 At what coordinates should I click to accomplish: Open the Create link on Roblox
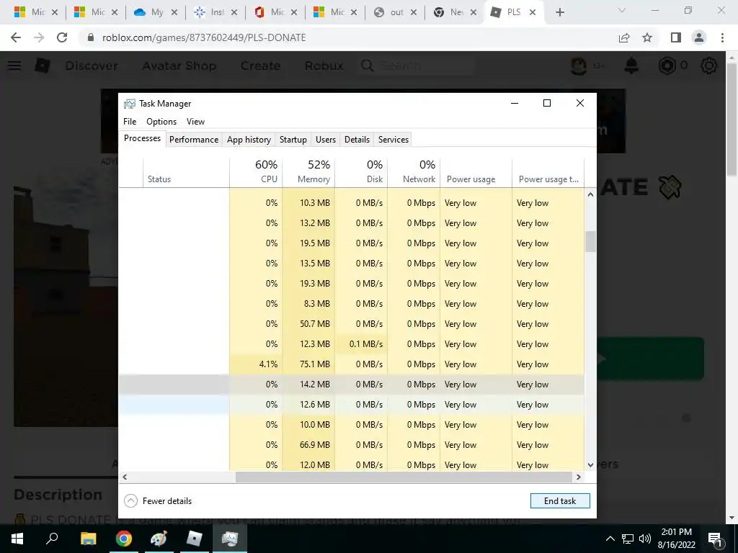pos(260,66)
